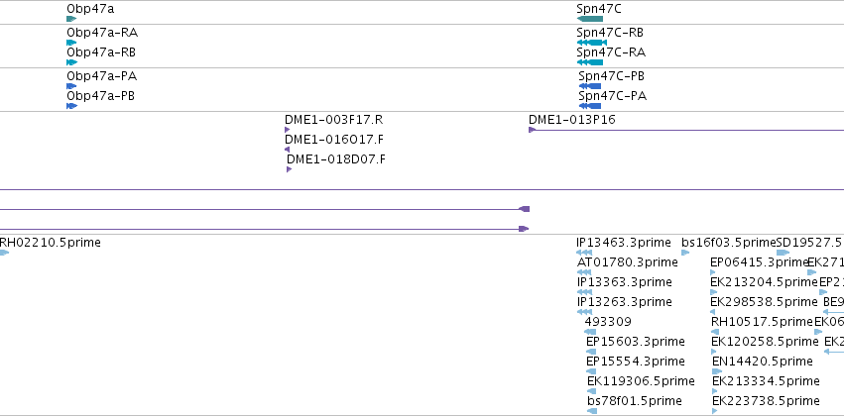Viewport: 844px width, 416px height.
Task: Click the IP13463.3prime label text
Action: pyautogui.click(x=624, y=243)
